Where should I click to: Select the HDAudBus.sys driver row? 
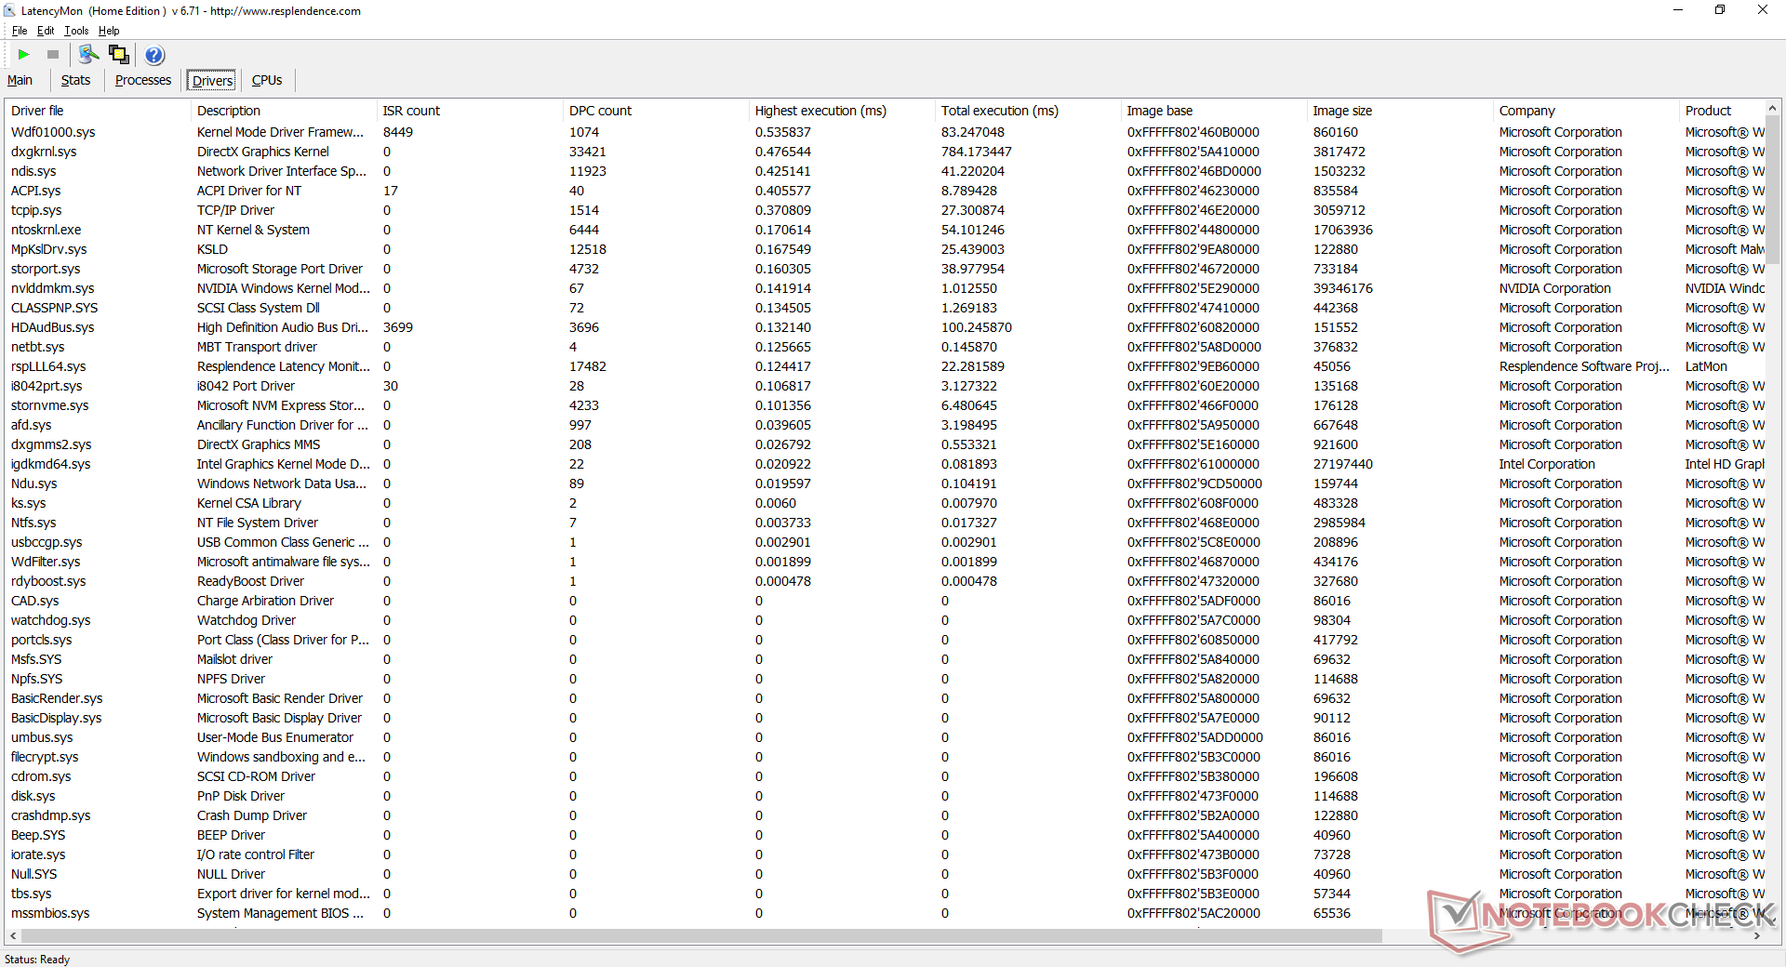click(x=885, y=327)
